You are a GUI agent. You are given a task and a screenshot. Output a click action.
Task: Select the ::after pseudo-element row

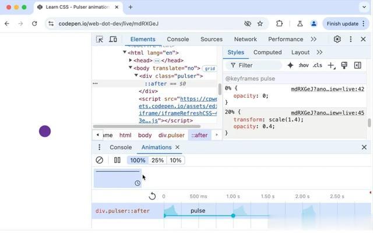click(x=154, y=84)
